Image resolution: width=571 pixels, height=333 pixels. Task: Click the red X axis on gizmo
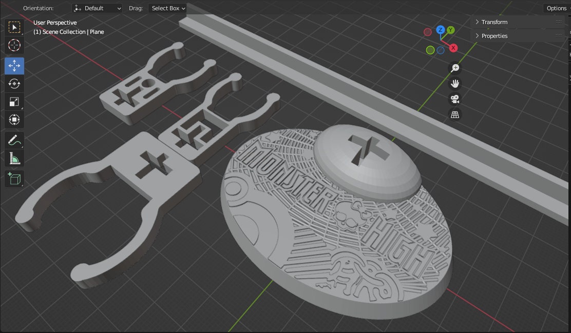click(x=453, y=48)
